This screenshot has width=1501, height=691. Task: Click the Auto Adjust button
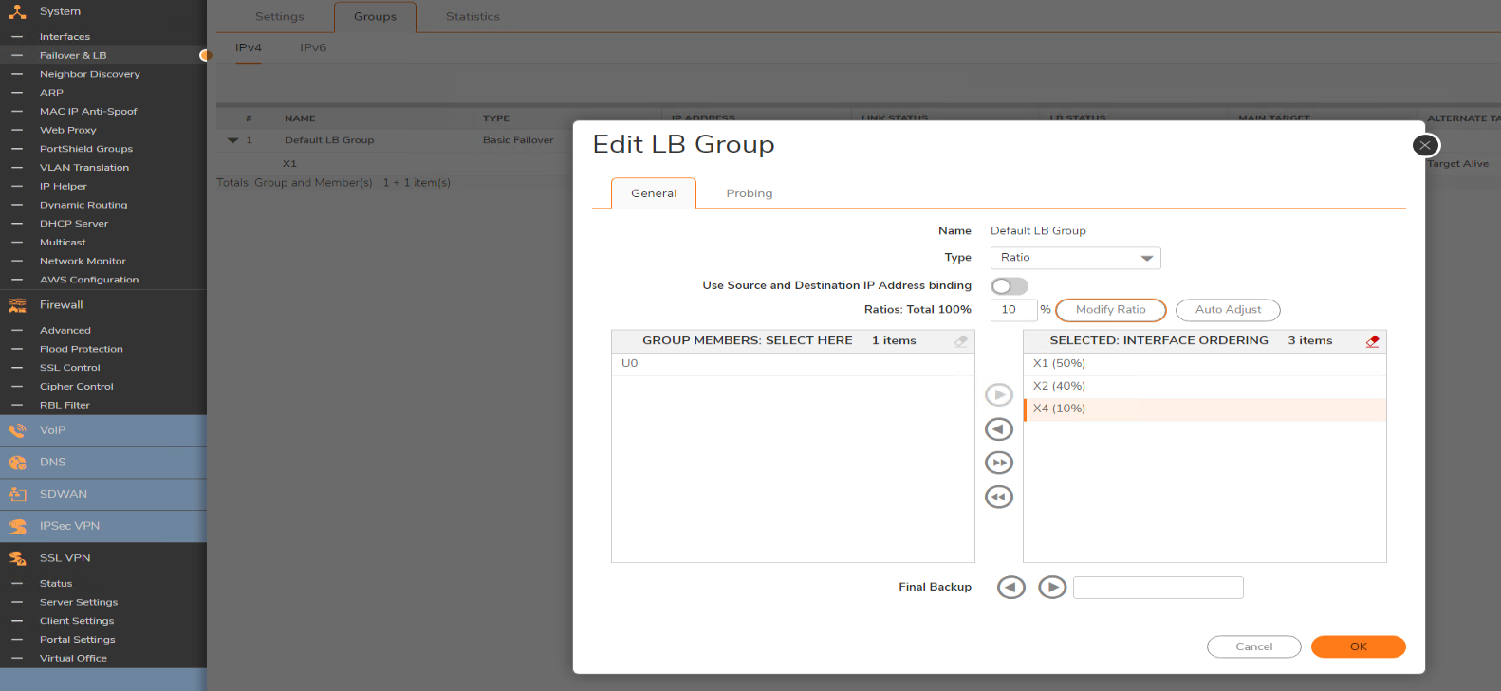pos(1228,310)
